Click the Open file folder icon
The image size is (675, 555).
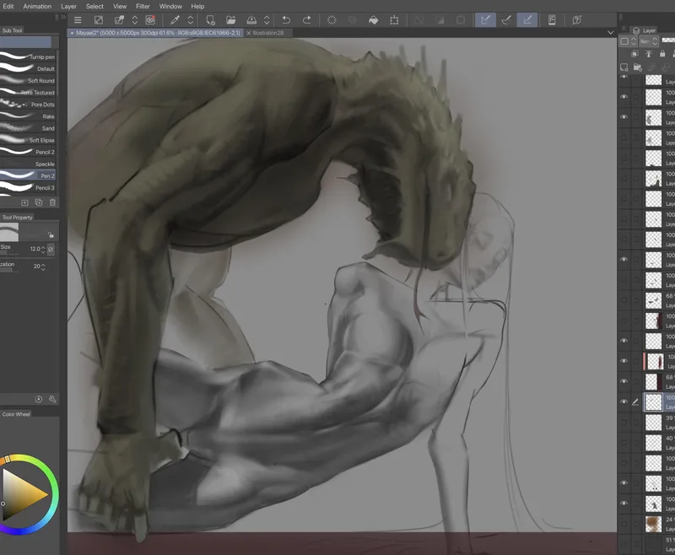point(230,19)
